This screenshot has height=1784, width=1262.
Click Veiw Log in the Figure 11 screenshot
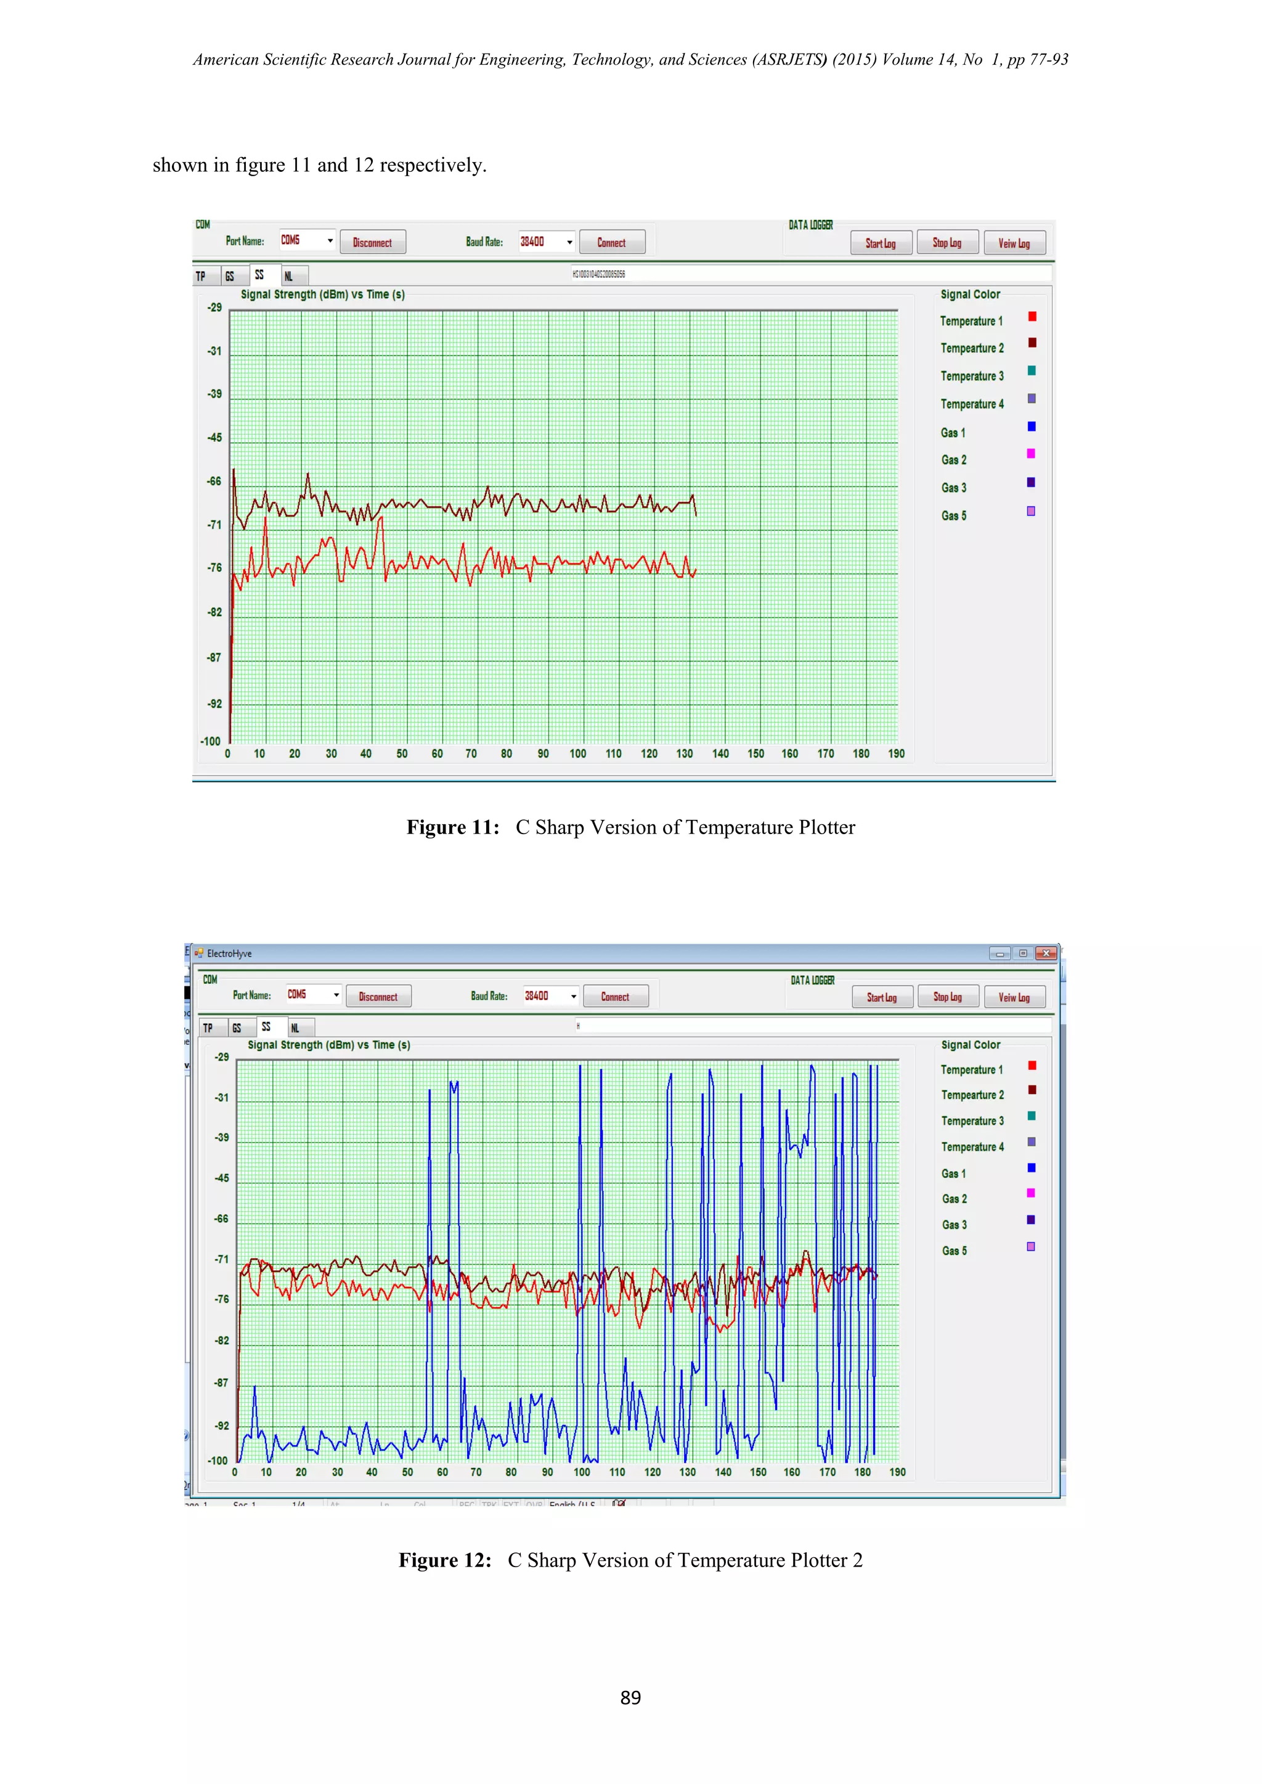coord(1014,243)
